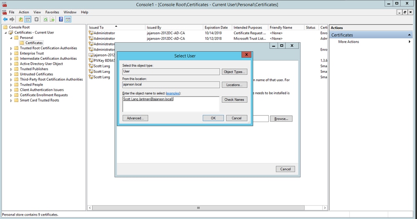This screenshot has width=417, height=219.
Task: Click the Browse button behind the dialog
Action: click(x=281, y=119)
